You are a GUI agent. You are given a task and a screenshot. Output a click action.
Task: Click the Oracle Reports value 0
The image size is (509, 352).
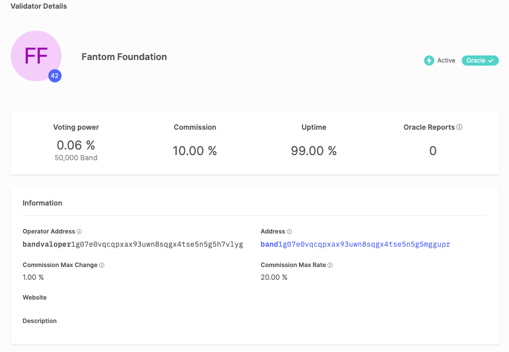click(x=433, y=151)
